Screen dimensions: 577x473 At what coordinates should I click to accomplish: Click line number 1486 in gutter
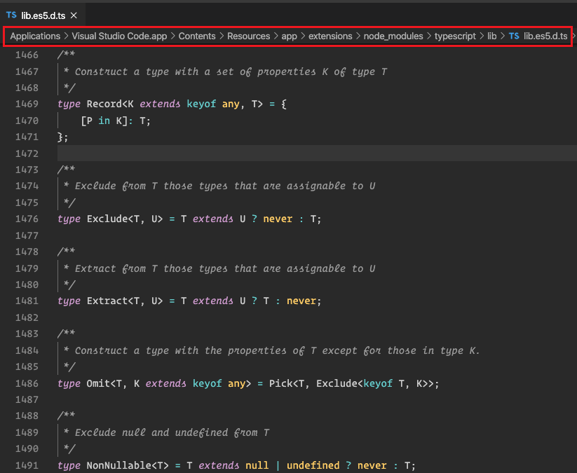27,383
